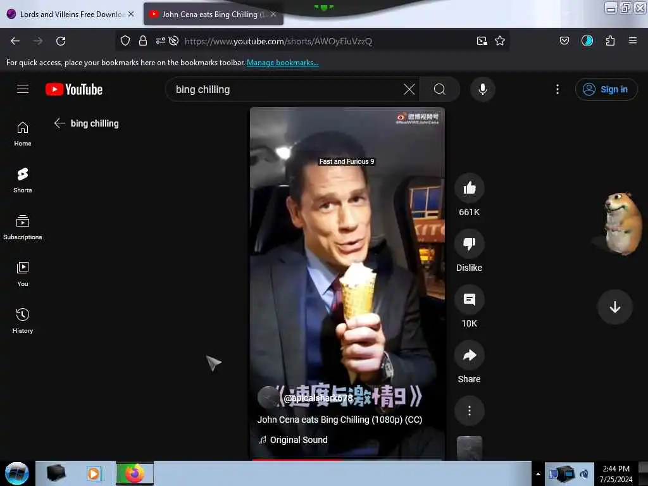Close the John Cena Bing Chilling tab
Screen dimensions: 648x486
pos(273,14)
